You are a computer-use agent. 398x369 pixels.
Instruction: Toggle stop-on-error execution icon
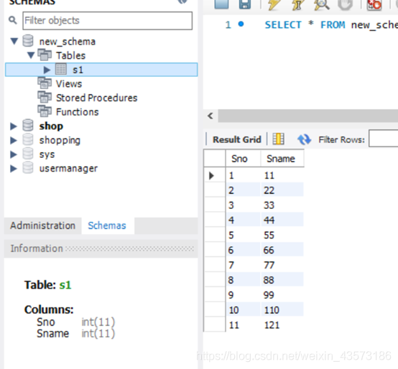tap(374, 4)
